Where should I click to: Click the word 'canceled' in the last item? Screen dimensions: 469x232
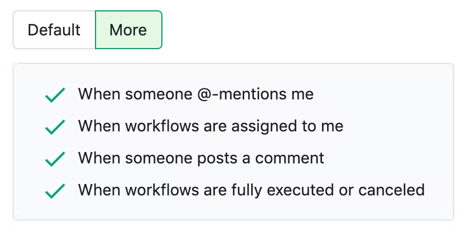[x=392, y=190]
